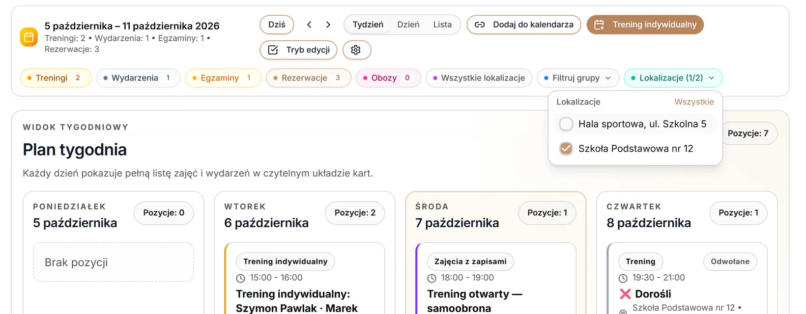Open Dorośli training entry title
This screenshot has height=314, width=806.
(x=653, y=294)
